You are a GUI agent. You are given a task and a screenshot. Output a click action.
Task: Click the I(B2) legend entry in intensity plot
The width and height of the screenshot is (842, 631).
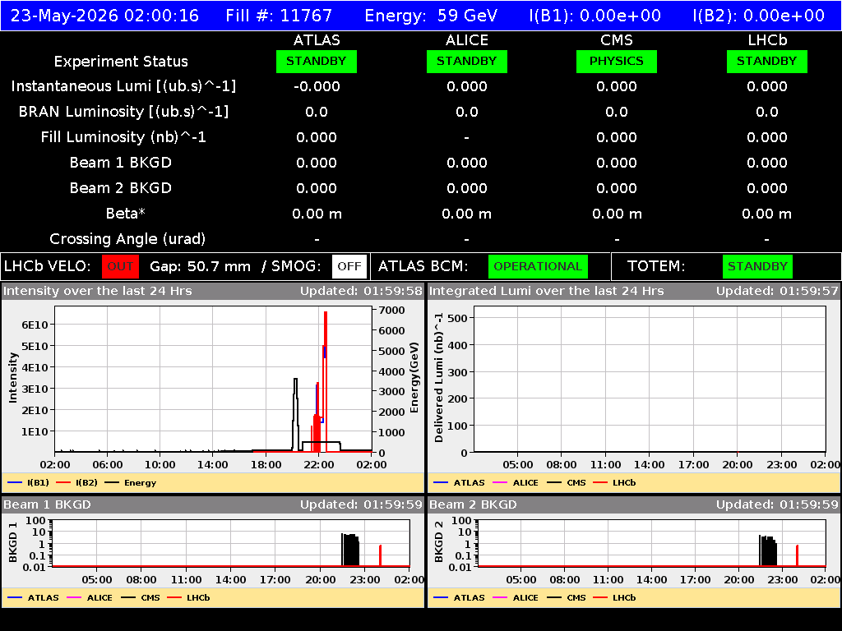tap(76, 483)
